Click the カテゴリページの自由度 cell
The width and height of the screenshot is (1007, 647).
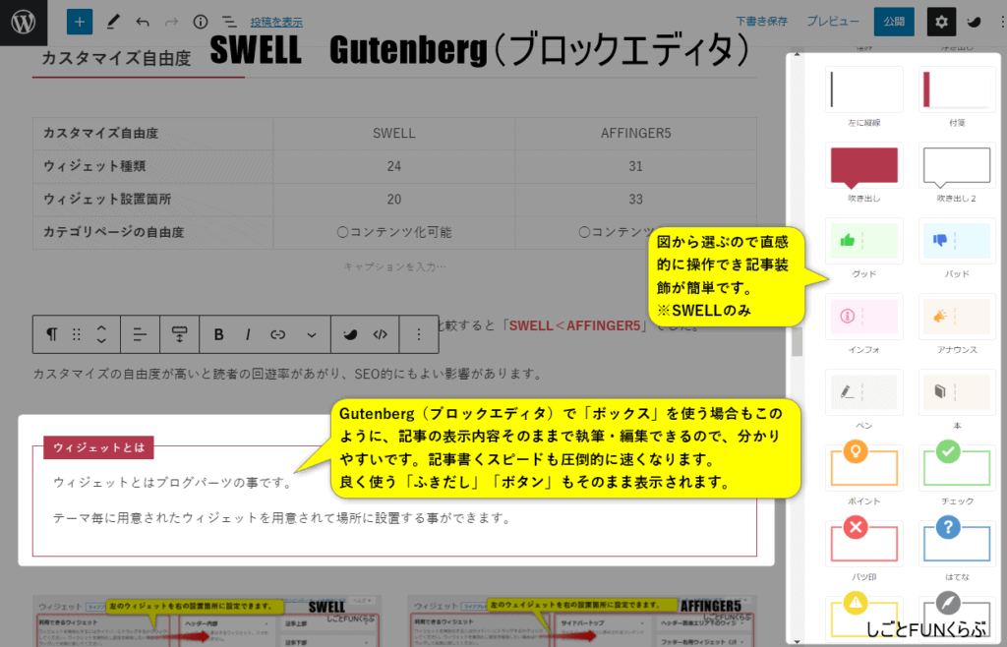click(152, 232)
